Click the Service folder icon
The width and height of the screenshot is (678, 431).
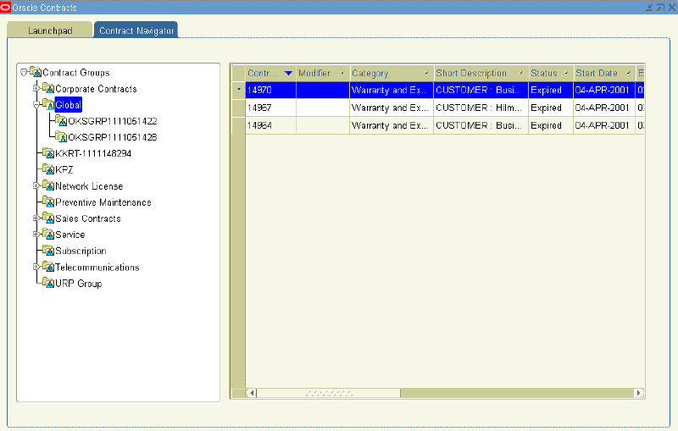tap(48, 234)
